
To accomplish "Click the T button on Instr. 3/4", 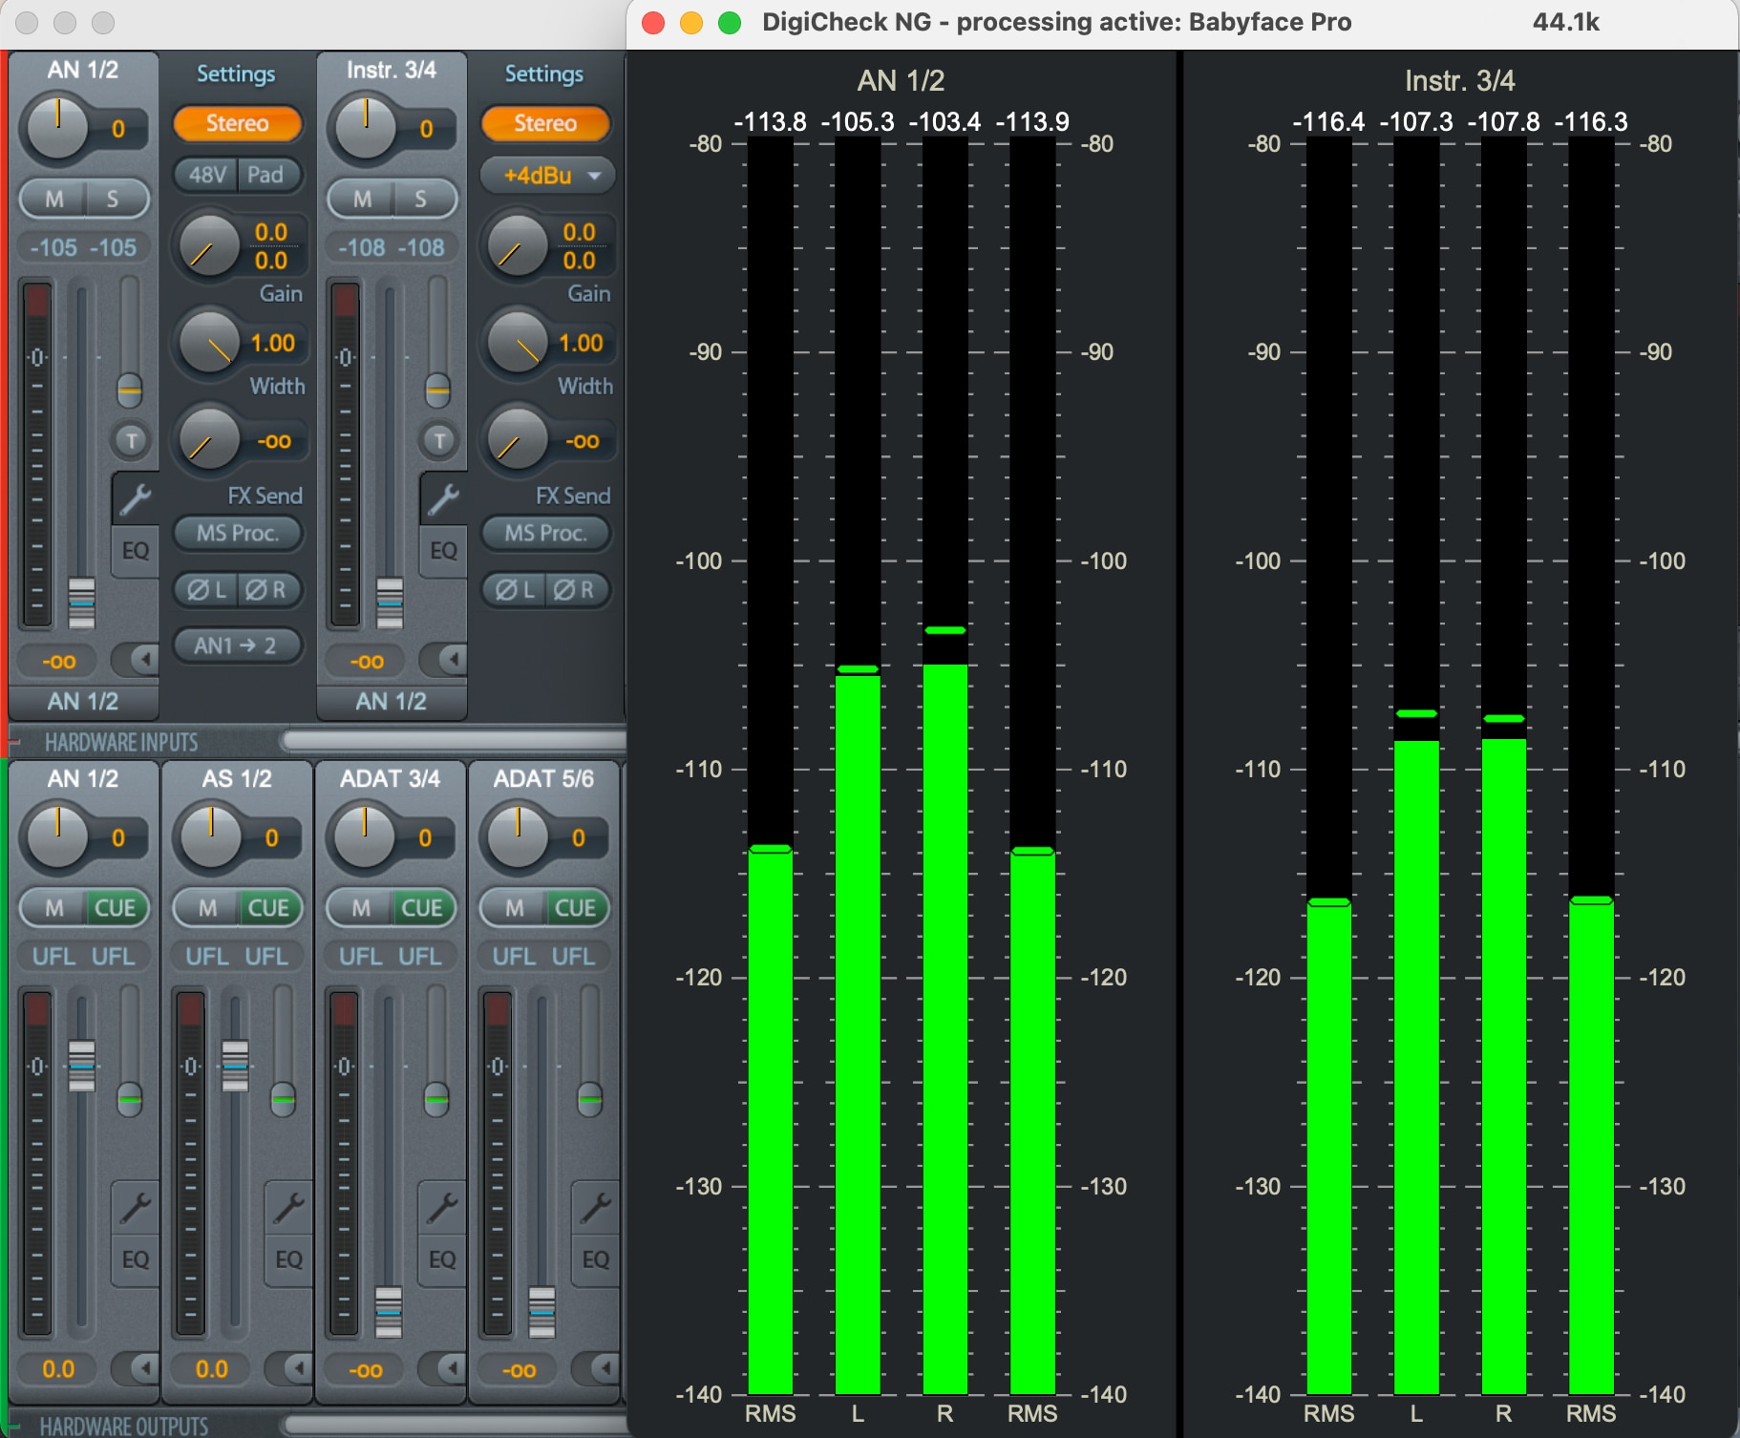I will point(438,440).
